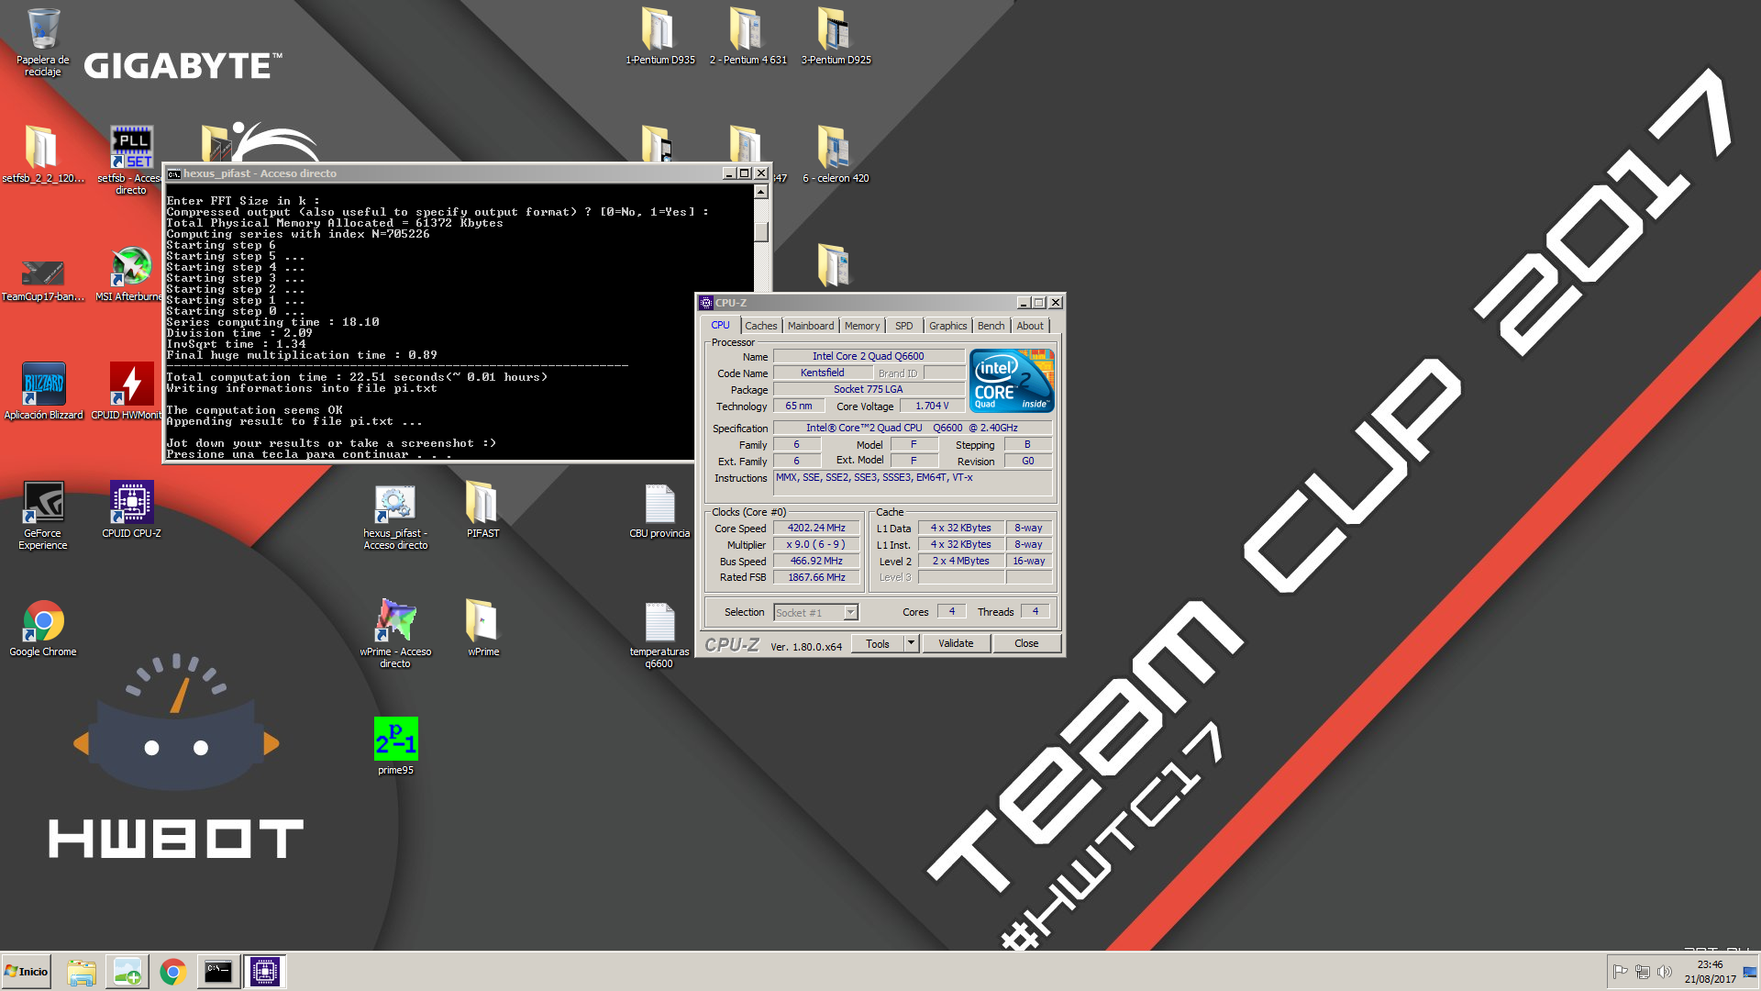This screenshot has width=1761, height=991.
Task: Click the Core Voltage 1.704 V value
Action: tap(932, 406)
